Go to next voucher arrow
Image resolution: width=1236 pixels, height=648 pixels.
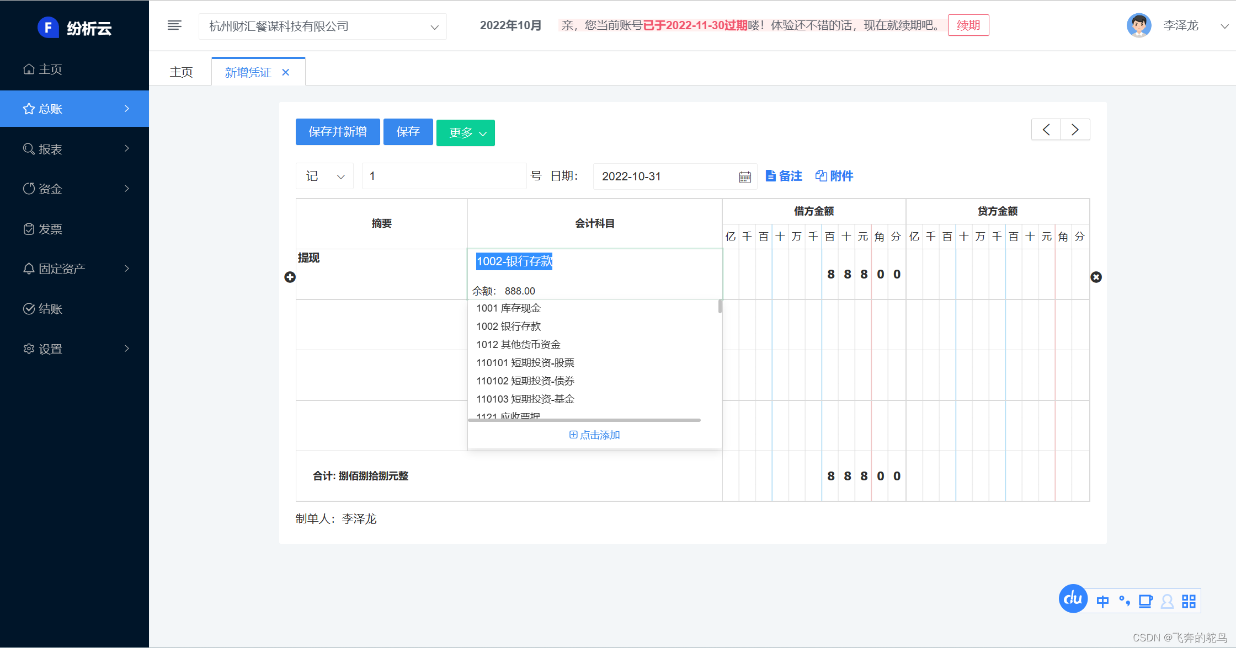point(1075,130)
